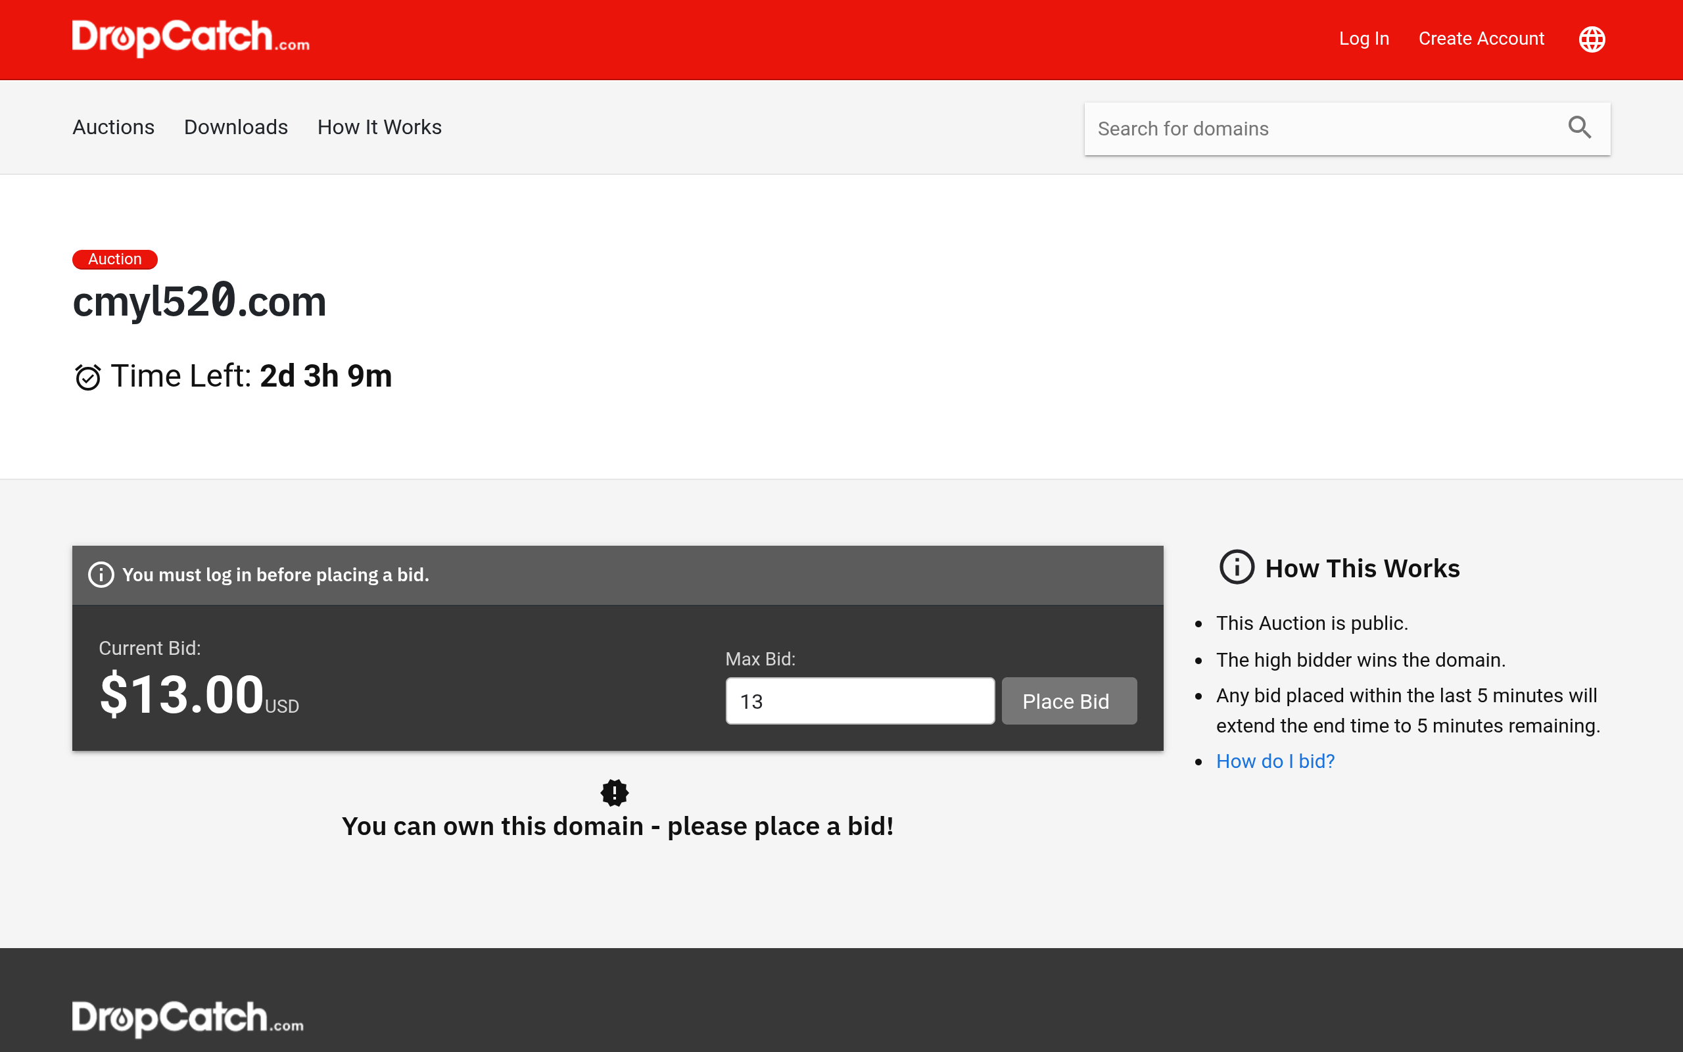The height and width of the screenshot is (1052, 1683).
Task: Click the Max Bid label
Action: (760, 659)
